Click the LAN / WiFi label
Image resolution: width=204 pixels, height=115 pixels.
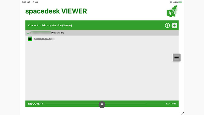coord(171,104)
